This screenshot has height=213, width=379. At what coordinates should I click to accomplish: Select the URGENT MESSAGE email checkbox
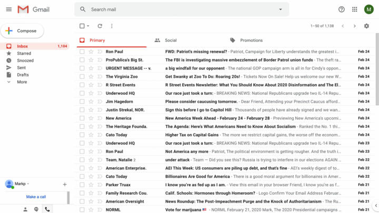point(82,68)
